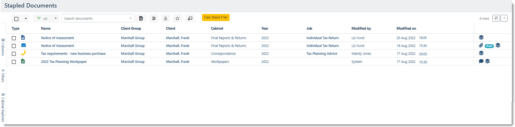Open the select-all dropdown arrow
This screenshot has width=515, height=127.
click(26, 19)
